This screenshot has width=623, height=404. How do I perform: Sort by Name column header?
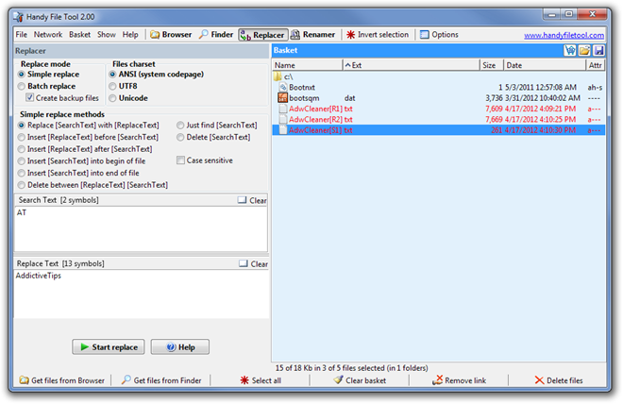point(308,65)
